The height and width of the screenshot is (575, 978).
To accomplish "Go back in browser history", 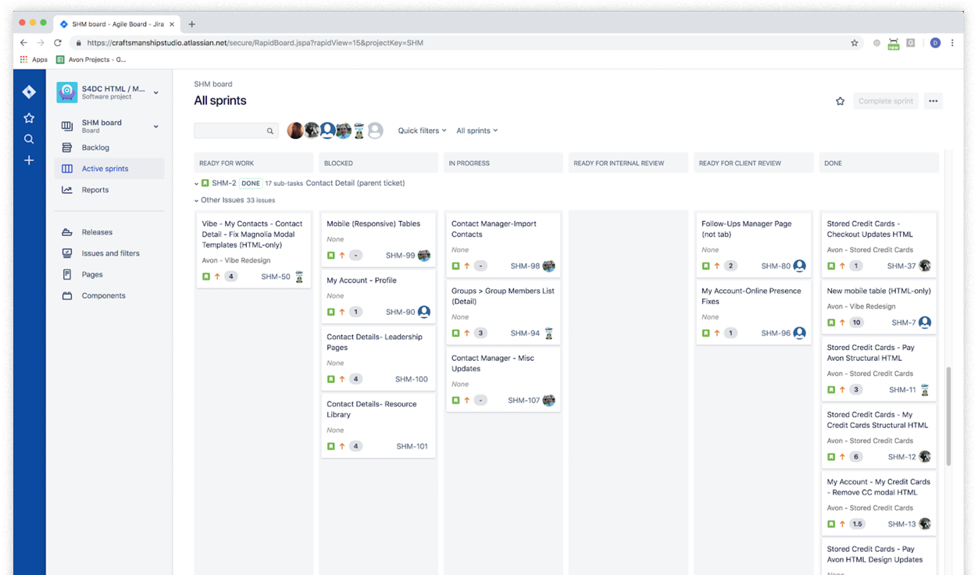I will [x=23, y=43].
